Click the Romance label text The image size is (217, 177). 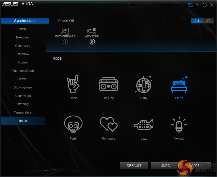point(108,138)
